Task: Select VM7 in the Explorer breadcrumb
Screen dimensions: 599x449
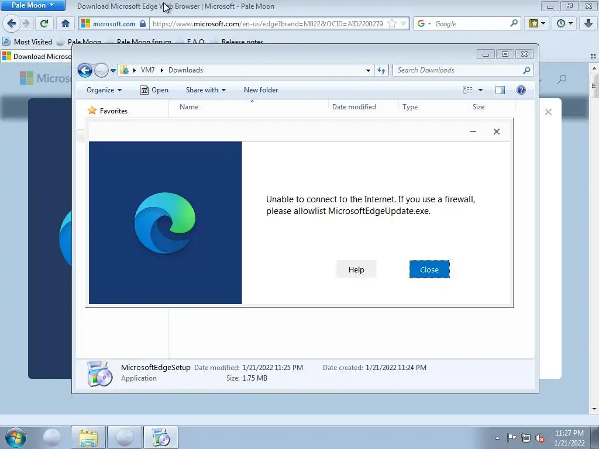Action: (x=147, y=70)
